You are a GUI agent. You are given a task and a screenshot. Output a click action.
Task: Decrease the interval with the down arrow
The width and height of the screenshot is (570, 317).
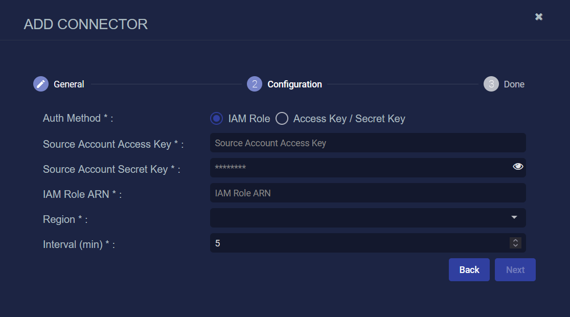(515, 246)
